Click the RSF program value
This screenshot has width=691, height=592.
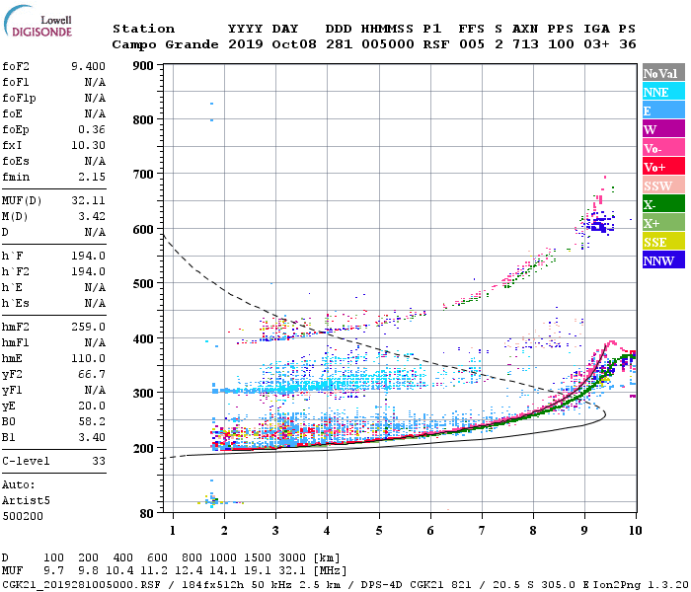(x=436, y=44)
